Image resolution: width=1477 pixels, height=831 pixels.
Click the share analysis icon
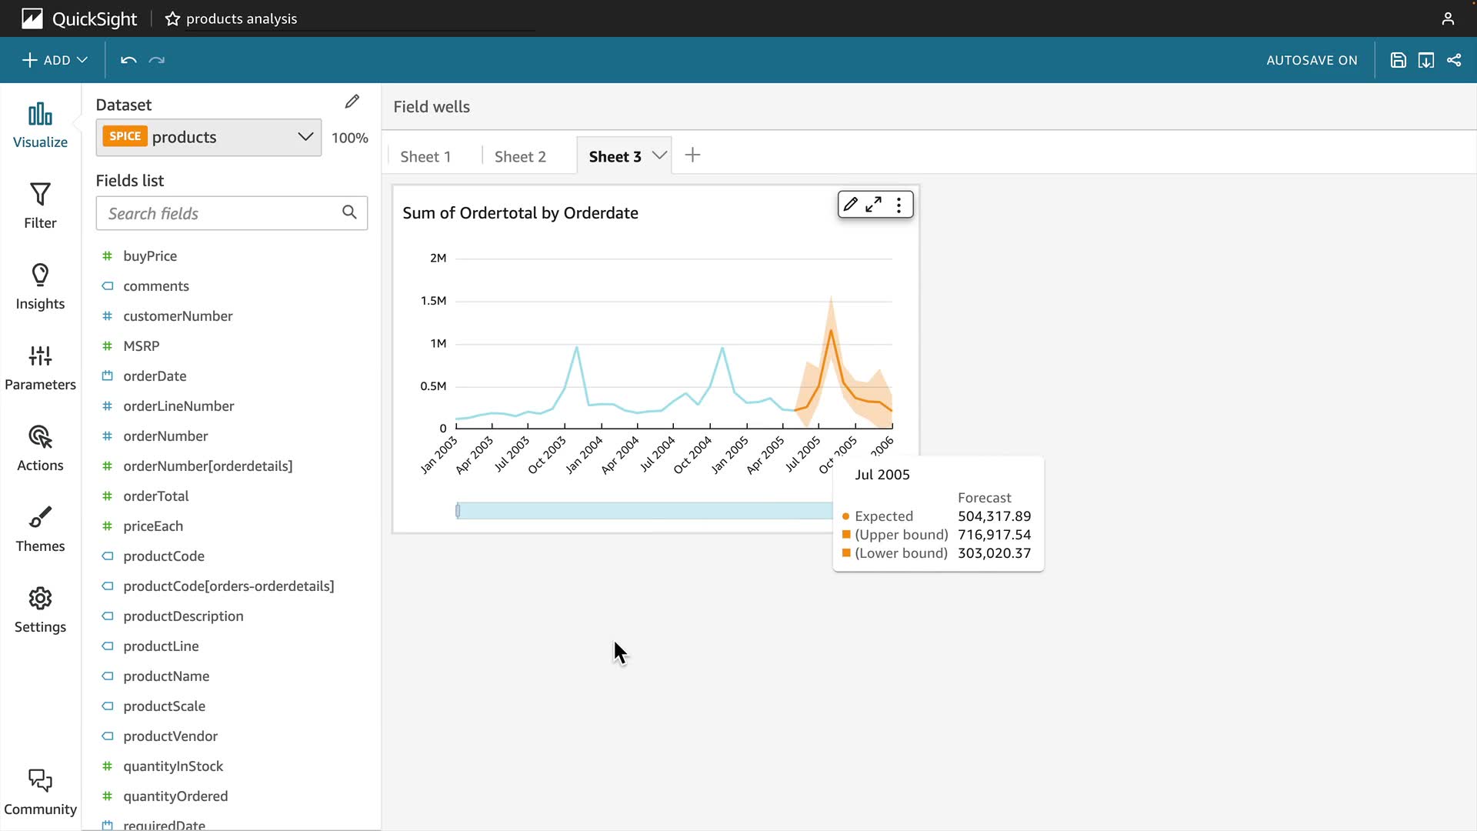click(x=1453, y=60)
